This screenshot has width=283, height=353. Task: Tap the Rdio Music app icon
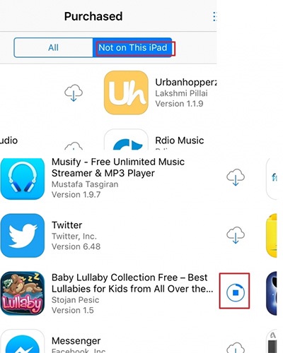[x=126, y=140]
